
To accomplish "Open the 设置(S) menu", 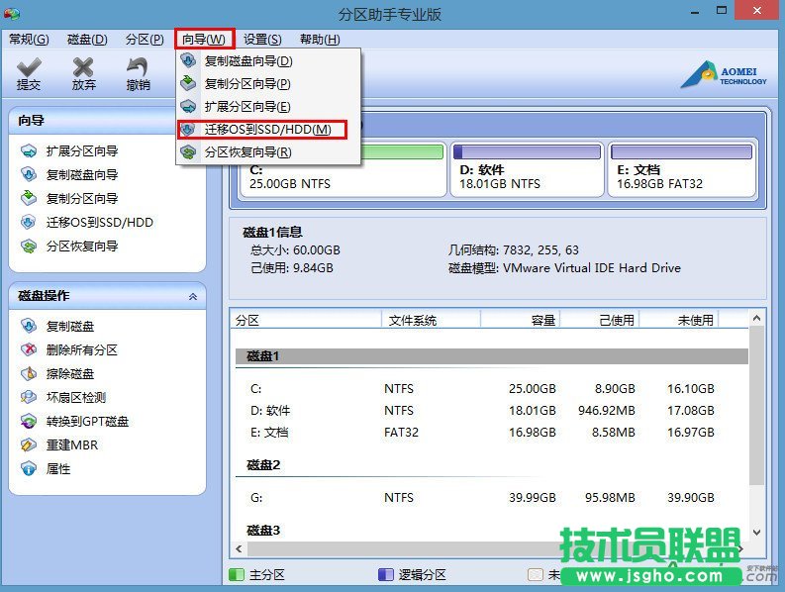I will coord(262,39).
